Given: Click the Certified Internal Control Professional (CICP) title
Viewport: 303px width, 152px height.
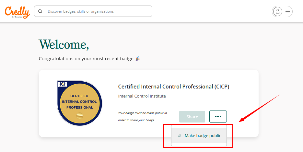Looking at the screenshot, I should click(x=173, y=87).
